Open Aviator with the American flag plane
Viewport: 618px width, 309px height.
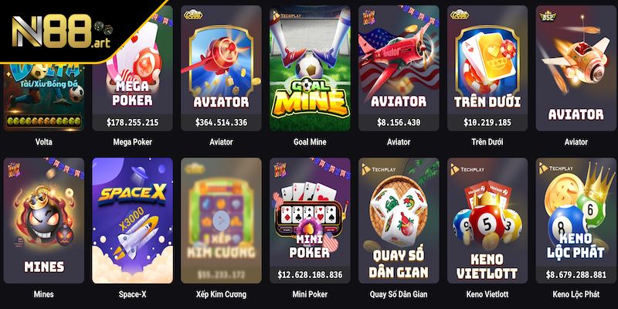(x=399, y=68)
